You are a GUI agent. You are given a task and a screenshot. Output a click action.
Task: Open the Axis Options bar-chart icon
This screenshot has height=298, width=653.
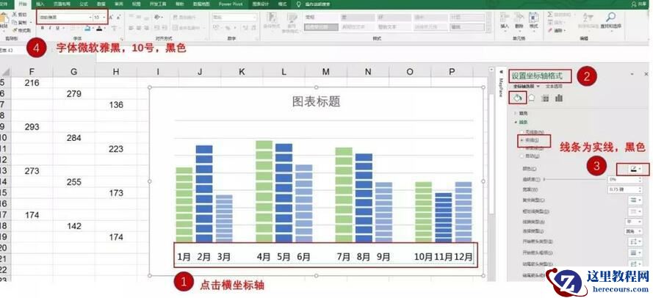pos(559,98)
